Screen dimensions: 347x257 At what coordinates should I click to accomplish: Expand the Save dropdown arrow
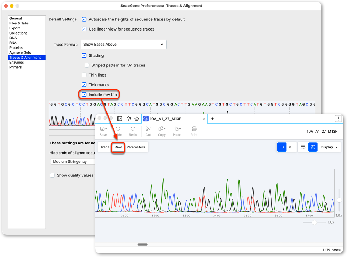pyautogui.click(x=106, y=129)
